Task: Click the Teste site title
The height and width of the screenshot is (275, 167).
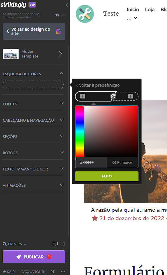Action: click(x=111, y=14)
